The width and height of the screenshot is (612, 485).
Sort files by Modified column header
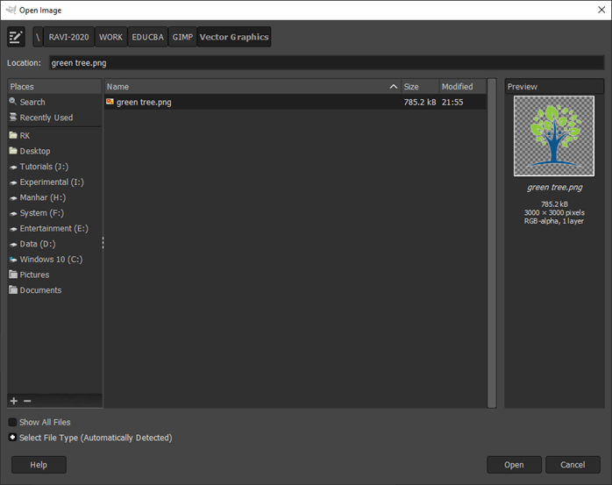click(463, 86)
